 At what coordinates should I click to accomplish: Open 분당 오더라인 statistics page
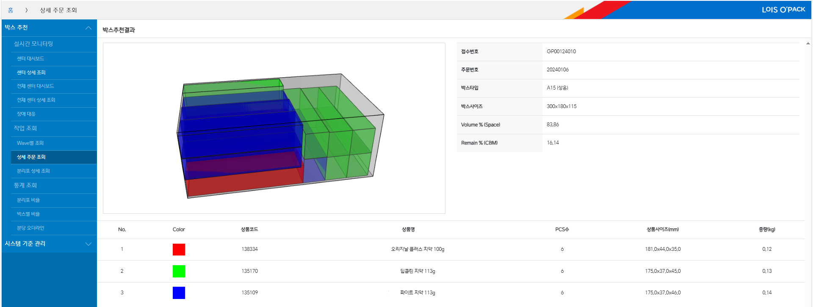coord(30,228)
